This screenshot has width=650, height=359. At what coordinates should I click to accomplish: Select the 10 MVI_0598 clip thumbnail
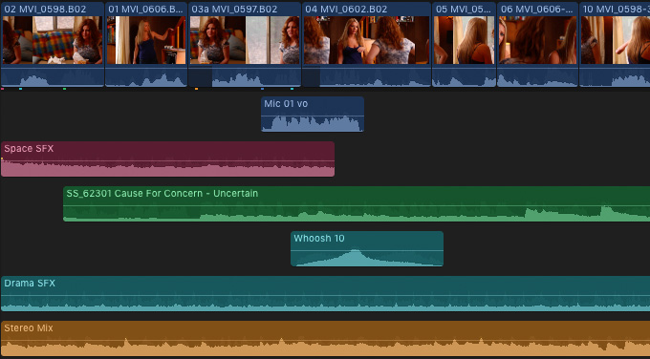click(x=615, y=40)
